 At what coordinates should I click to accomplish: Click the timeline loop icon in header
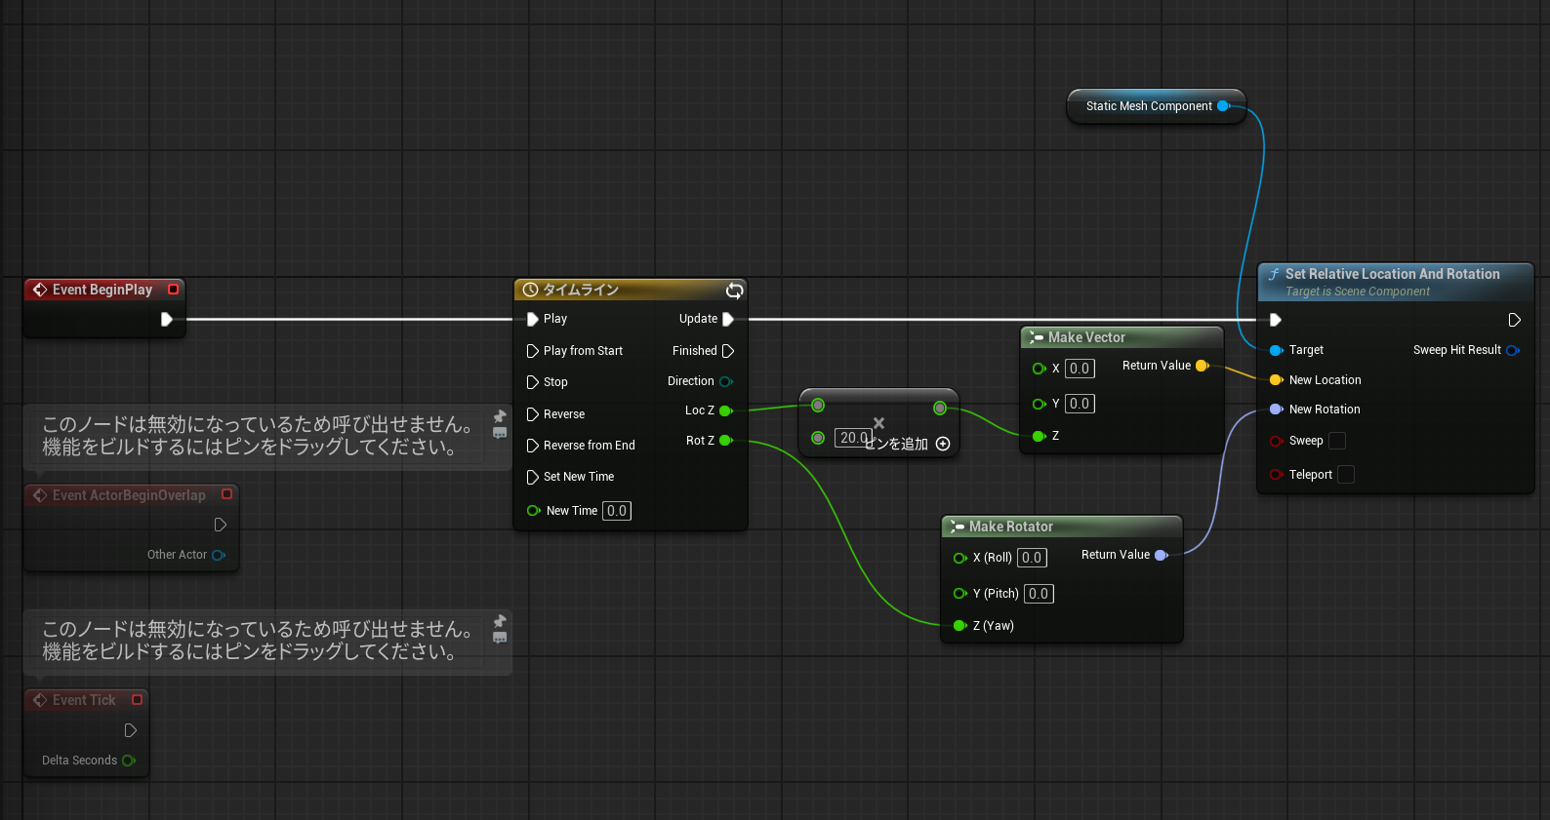(x=735, y=291)
